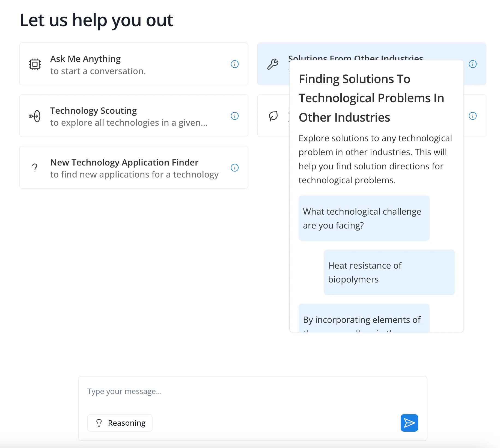The height and width of the screenshot is (448, 500).
Task: Click the 'Explore solutions to any technological' description
Action: 375,159
